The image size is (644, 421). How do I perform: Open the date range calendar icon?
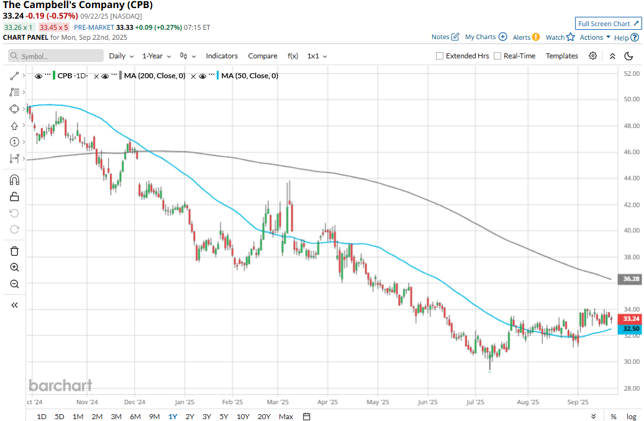tap(306, 417)
